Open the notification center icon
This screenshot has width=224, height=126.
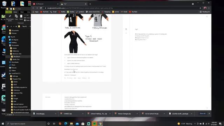(220, 124)
